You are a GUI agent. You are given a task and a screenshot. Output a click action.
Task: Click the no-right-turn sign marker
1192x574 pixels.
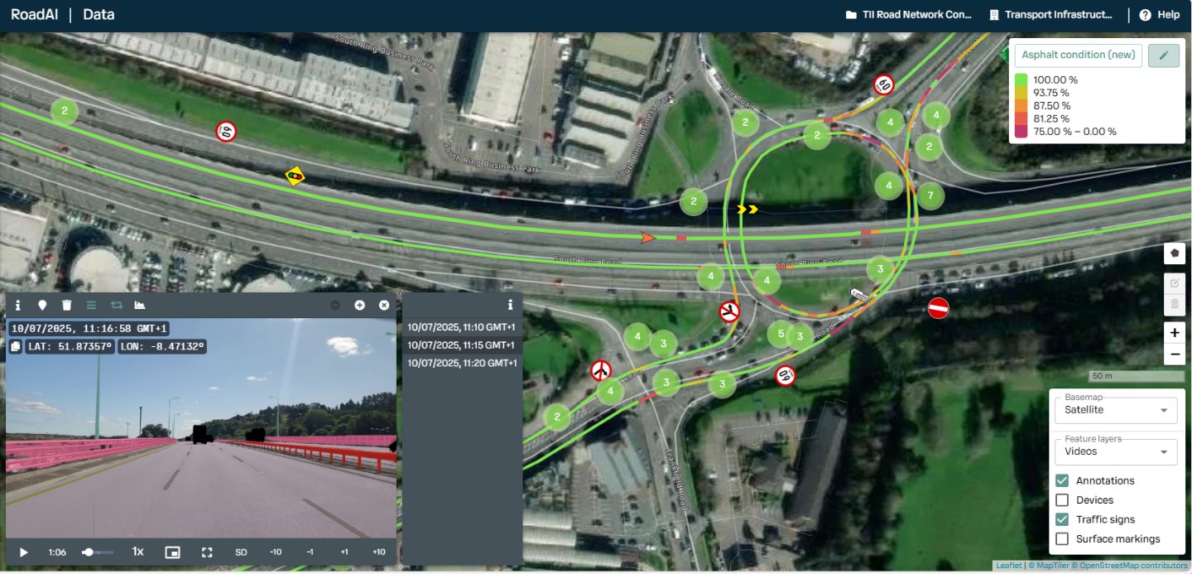click(728, 311)
